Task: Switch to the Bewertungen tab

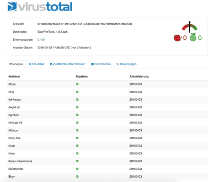Action: [126, 64]
